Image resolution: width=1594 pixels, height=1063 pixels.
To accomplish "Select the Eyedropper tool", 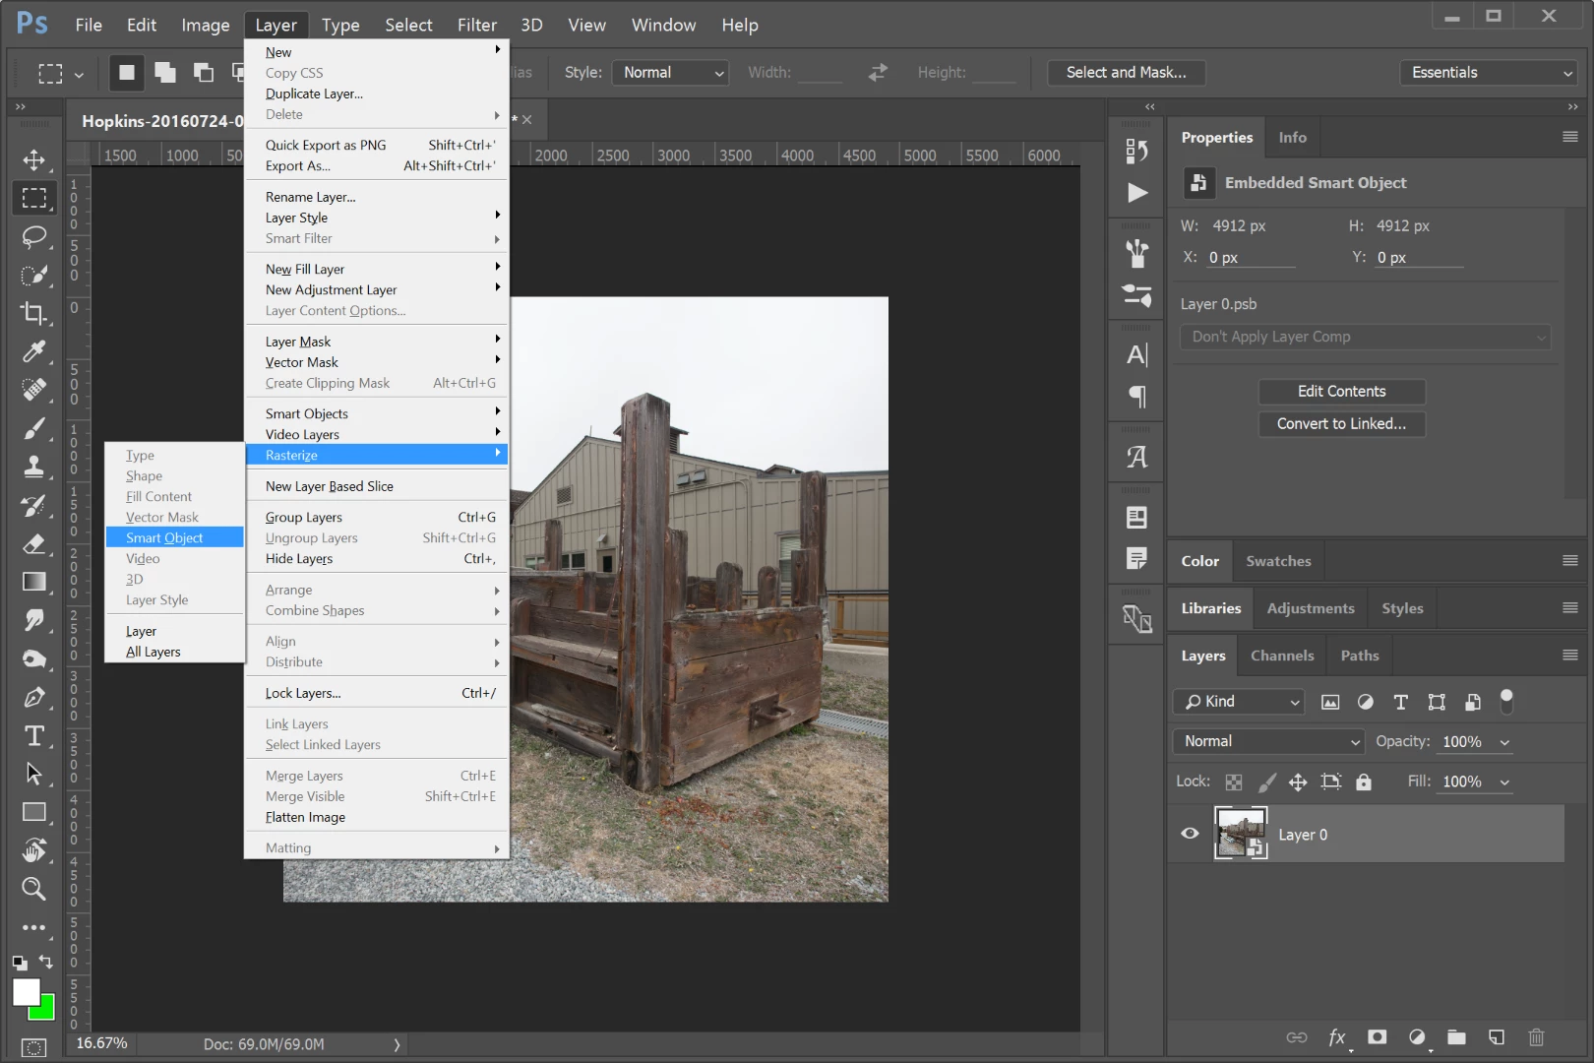I will [x=33, y=351].
